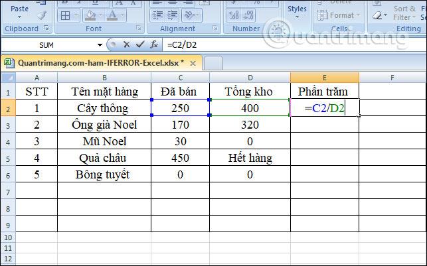Open the blank new tab beside workbook tab
Image resolution: width=427 pixels, height=266 pixels.
[x=213, y=63]
